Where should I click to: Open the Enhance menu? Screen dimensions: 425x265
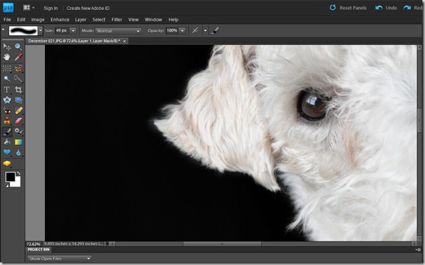(59, 20)
